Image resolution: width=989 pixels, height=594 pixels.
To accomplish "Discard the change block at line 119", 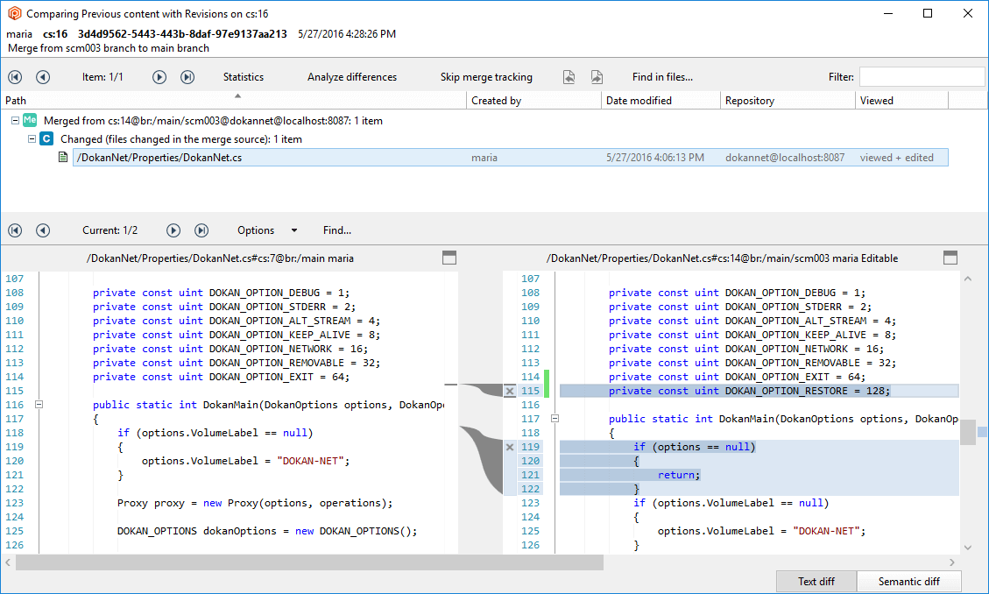I will tap(510, 447).
